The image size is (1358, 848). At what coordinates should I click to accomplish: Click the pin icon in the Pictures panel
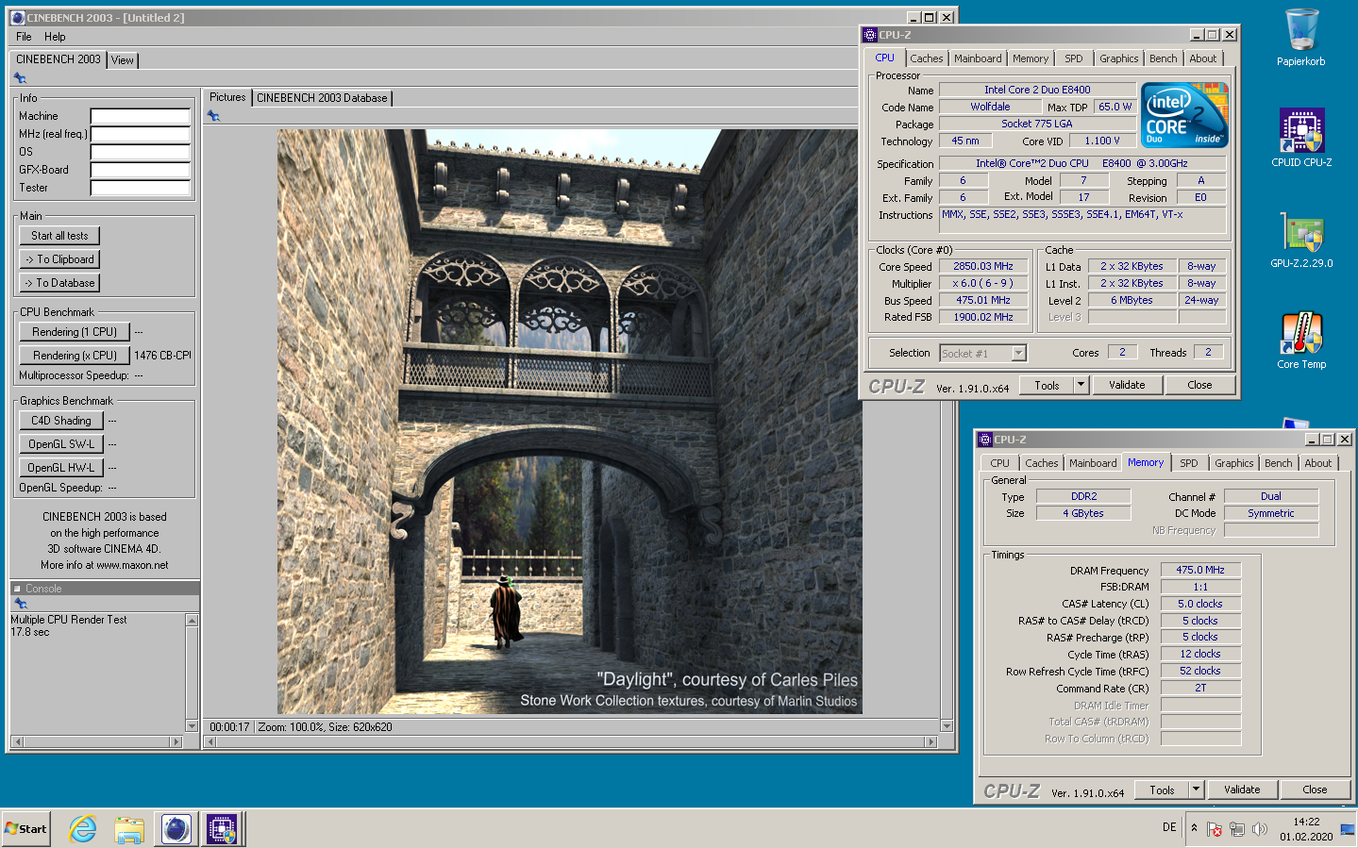[x=213, y=116]
